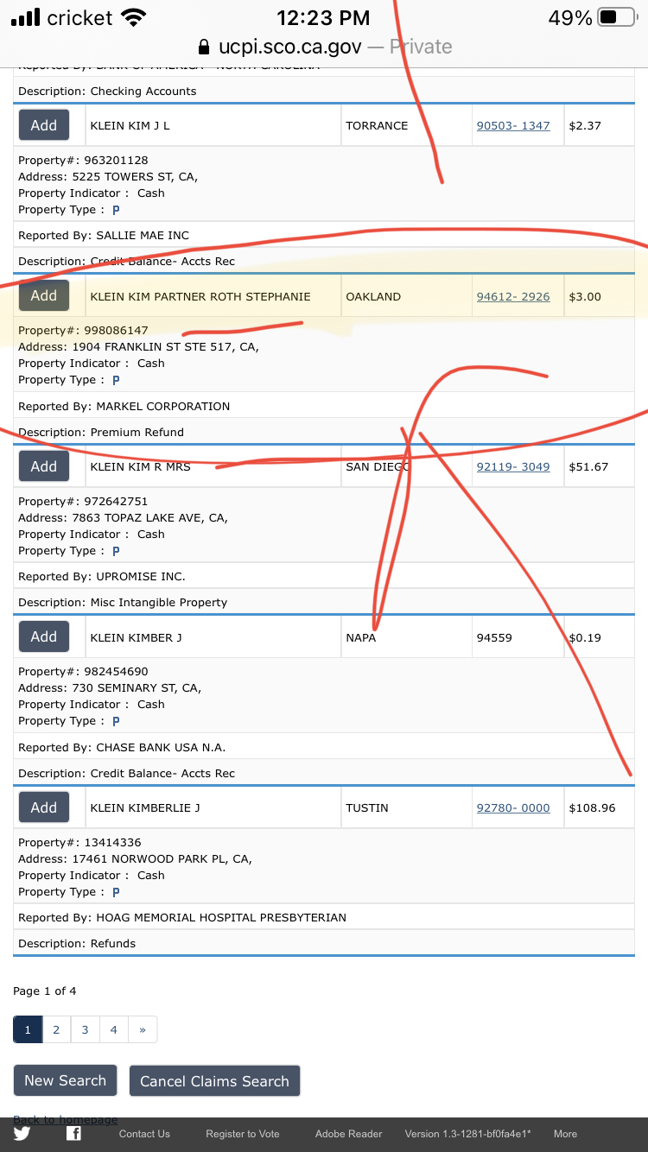Open Contact Us in footer
Screen dimensions: 648x1152
pyautogui.click(x=144, y=1134)
